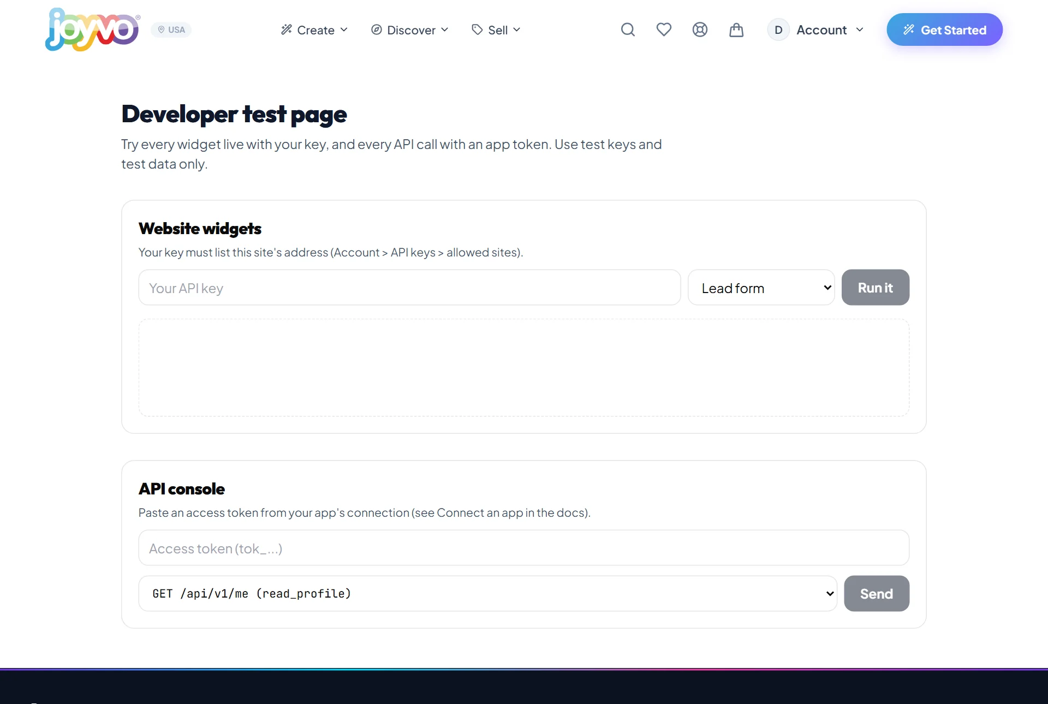Click the Run it button
This screenshot has width=1048, height=704.
[876, 288]
